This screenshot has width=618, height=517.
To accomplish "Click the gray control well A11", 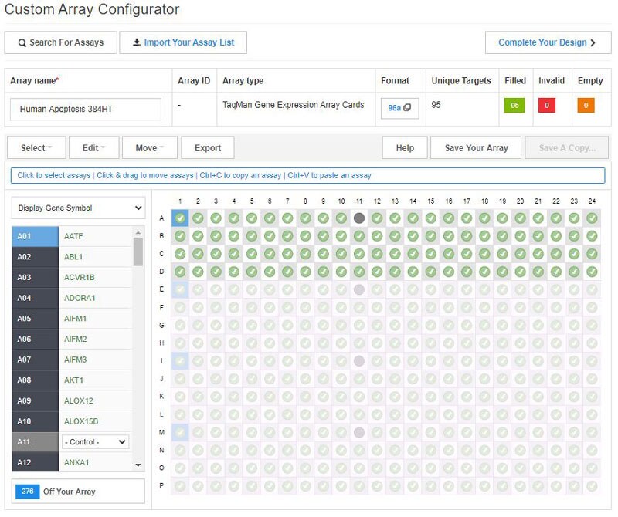I will tap(359, 218).
